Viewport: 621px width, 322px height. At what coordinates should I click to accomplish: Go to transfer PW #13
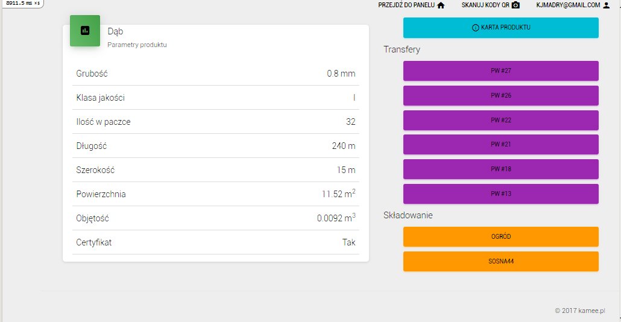tap(500, 194)
